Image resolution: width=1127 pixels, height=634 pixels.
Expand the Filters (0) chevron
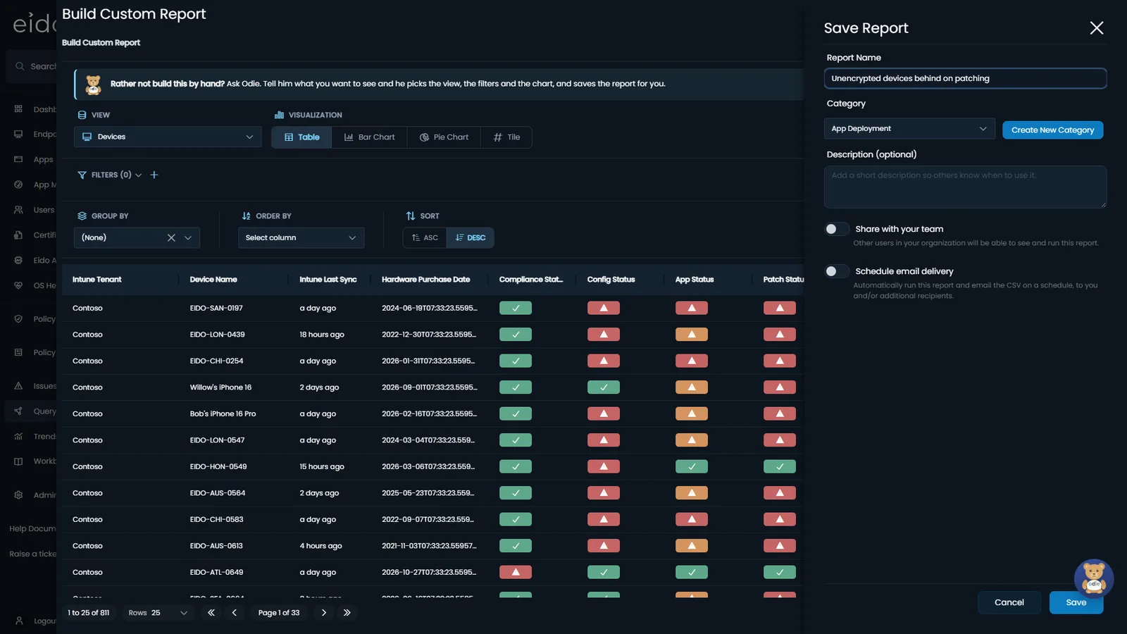[139, 175]
